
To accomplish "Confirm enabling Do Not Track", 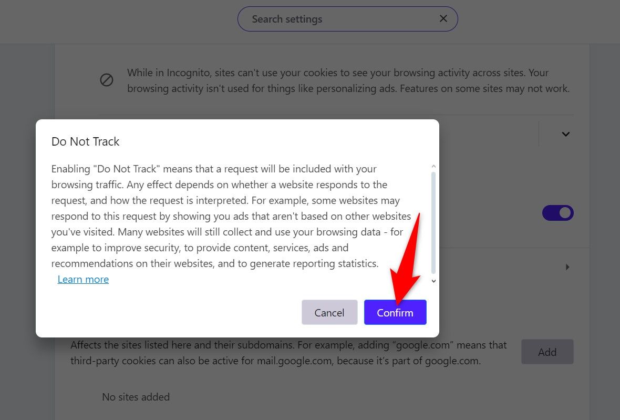I will (x=395, y=312).
